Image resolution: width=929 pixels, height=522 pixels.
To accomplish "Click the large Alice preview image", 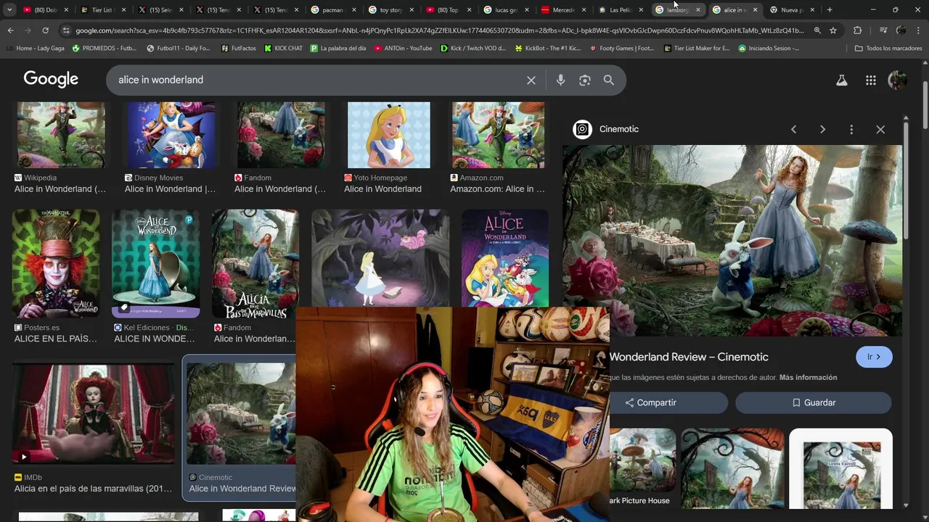I will (732, 241).
